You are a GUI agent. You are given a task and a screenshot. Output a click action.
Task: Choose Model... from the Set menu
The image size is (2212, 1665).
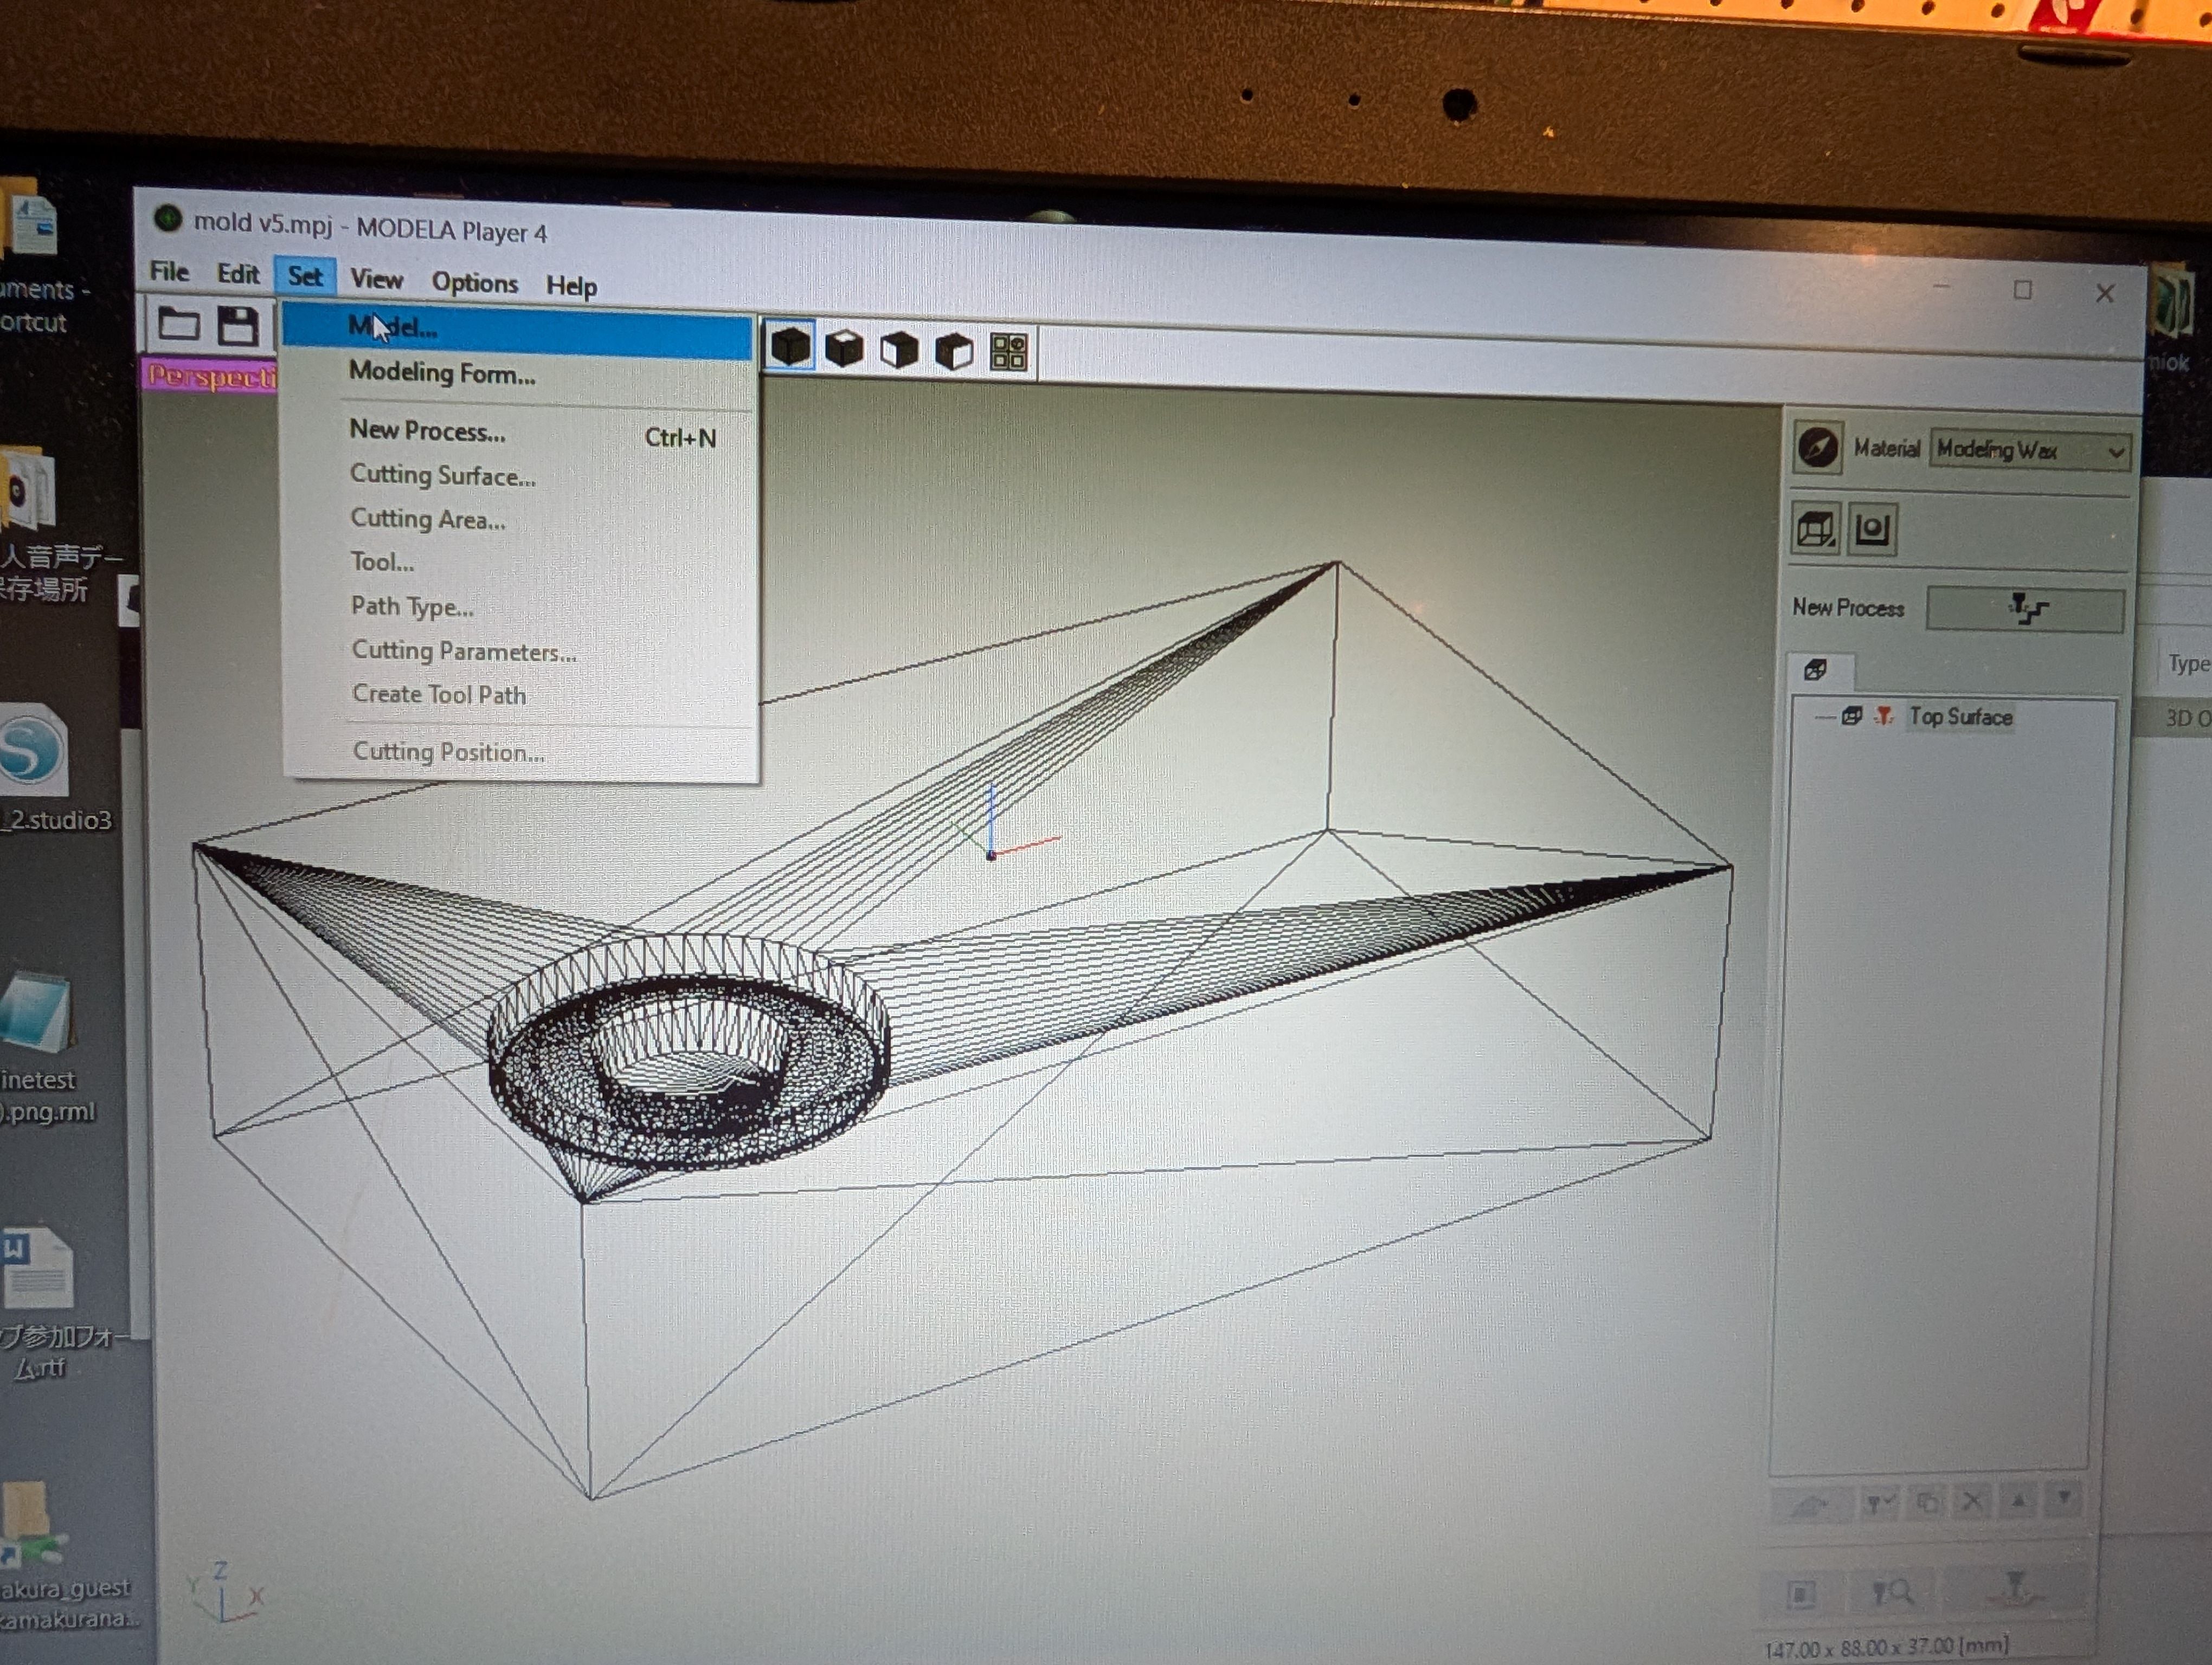pyautogui.click(x=517, y=331)
